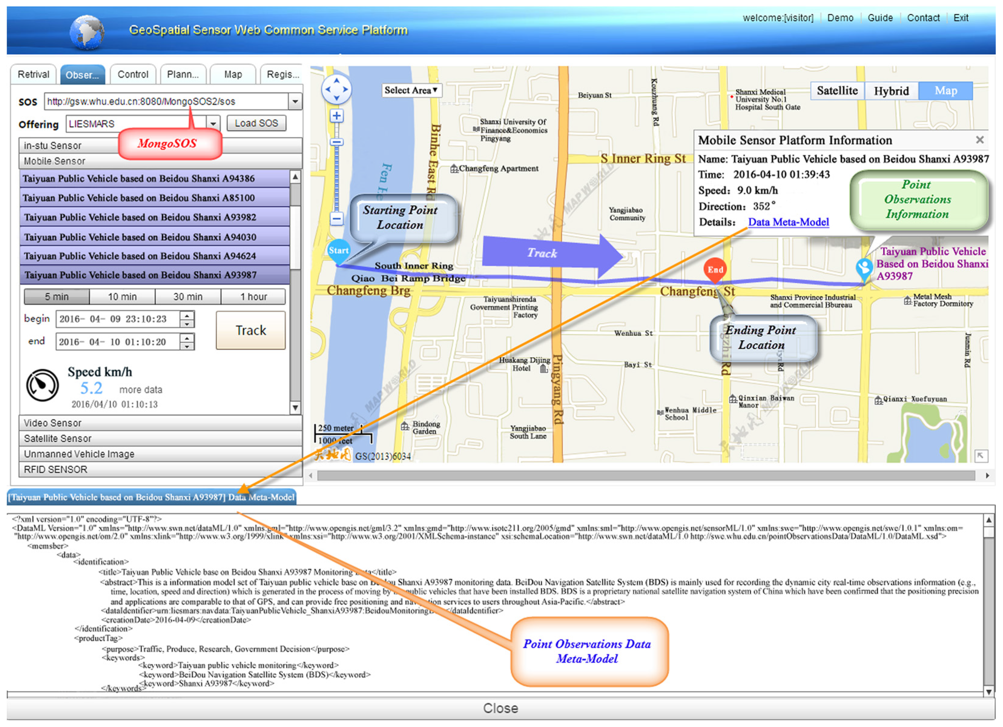Close the Mobile Sensor Platform Information popup
Image resolution: width=1003 pixels, height=727 pixels.
click(x=980, y=140)
